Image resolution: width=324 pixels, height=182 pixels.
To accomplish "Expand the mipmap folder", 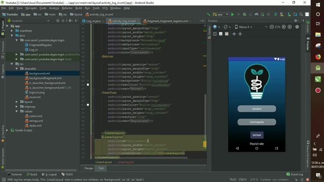I will [17, 107].
